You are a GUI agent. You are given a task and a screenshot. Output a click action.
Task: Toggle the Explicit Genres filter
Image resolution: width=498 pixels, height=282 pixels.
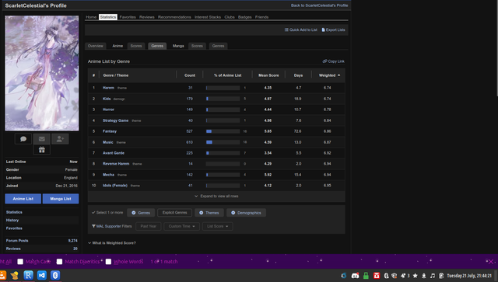(174, 213)
